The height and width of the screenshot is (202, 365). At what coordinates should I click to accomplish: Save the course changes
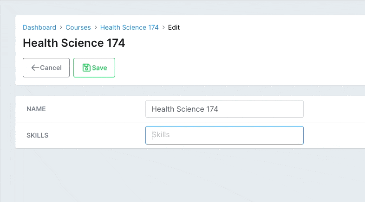click(x=94, y=68)
